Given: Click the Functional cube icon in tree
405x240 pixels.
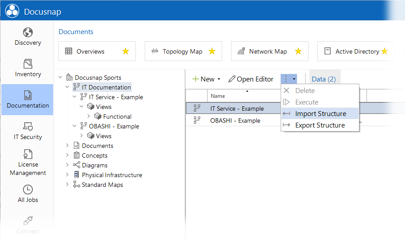Looking at the screenshot, I should (98, 116).
